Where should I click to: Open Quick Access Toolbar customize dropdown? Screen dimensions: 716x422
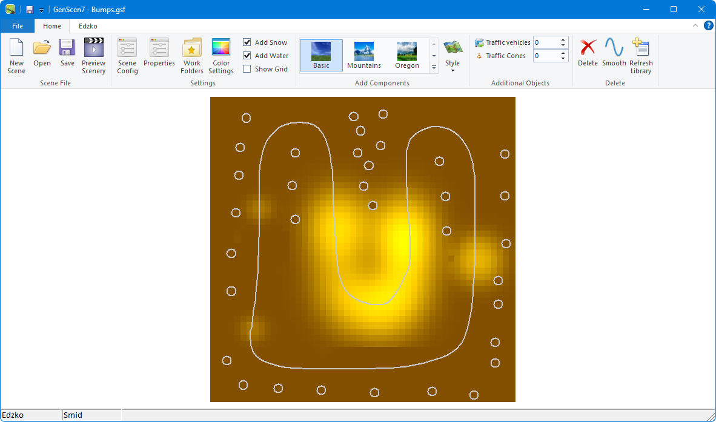[41, 10]
